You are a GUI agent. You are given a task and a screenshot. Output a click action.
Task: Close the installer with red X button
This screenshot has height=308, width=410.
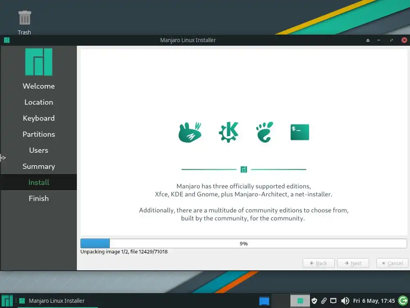[404, 40]
